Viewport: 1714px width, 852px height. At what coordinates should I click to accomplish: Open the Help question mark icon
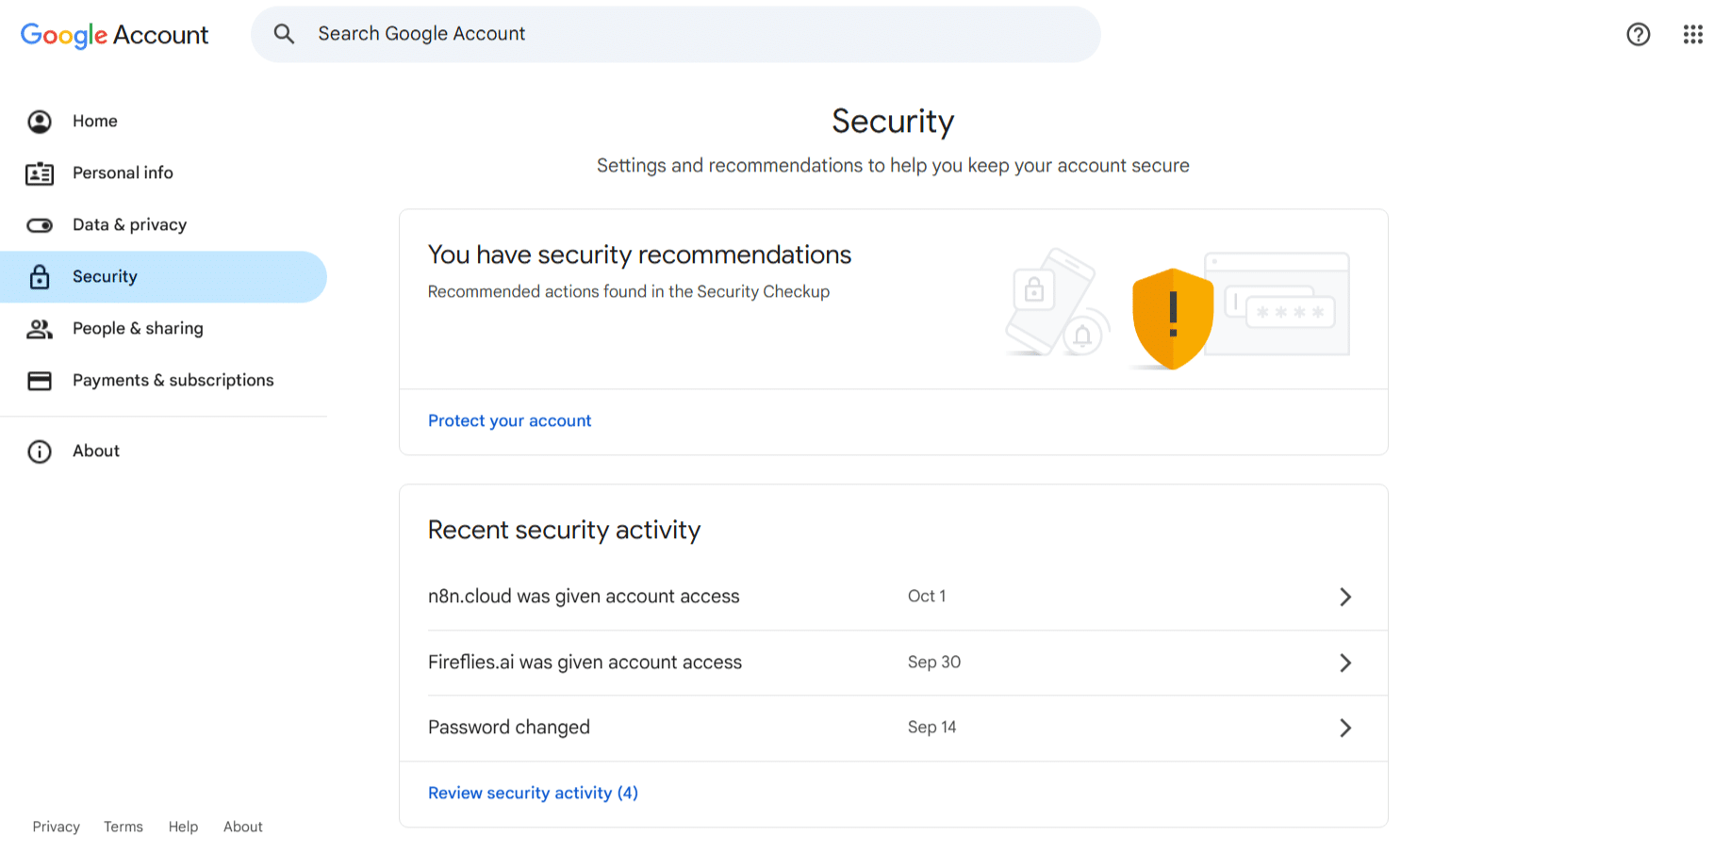pos(1638,35)
